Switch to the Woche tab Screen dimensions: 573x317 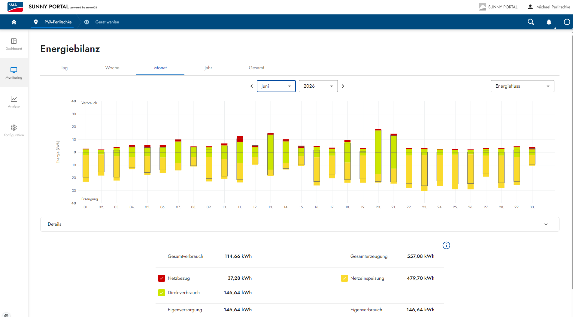[112, 68]
